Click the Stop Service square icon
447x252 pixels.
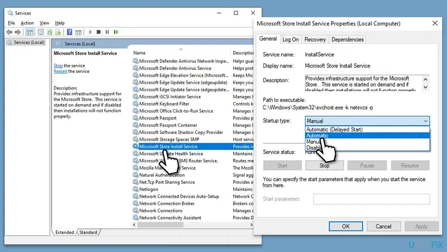[99, 32]
